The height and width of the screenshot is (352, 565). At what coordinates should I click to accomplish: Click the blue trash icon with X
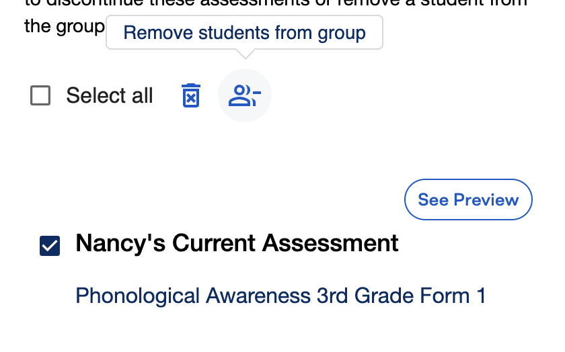(190, 95)
